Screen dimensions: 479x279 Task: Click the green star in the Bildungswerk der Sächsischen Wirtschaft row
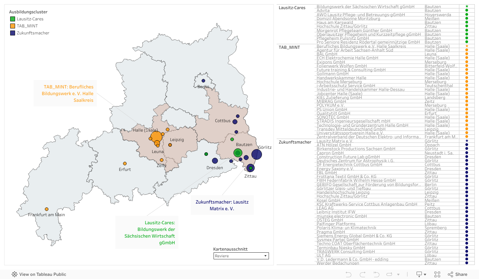click(467, 6)
